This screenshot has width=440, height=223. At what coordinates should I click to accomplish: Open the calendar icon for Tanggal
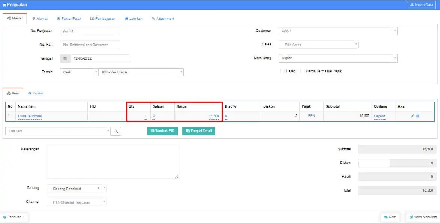tap(65, 58)
